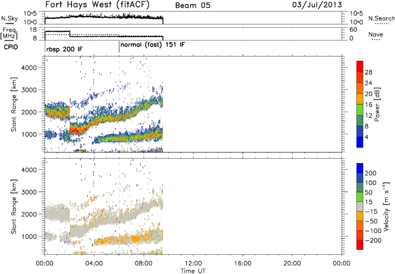395x274 pixels.
Task: Click the "08:00" time axis label
Action: pos(144,264)
